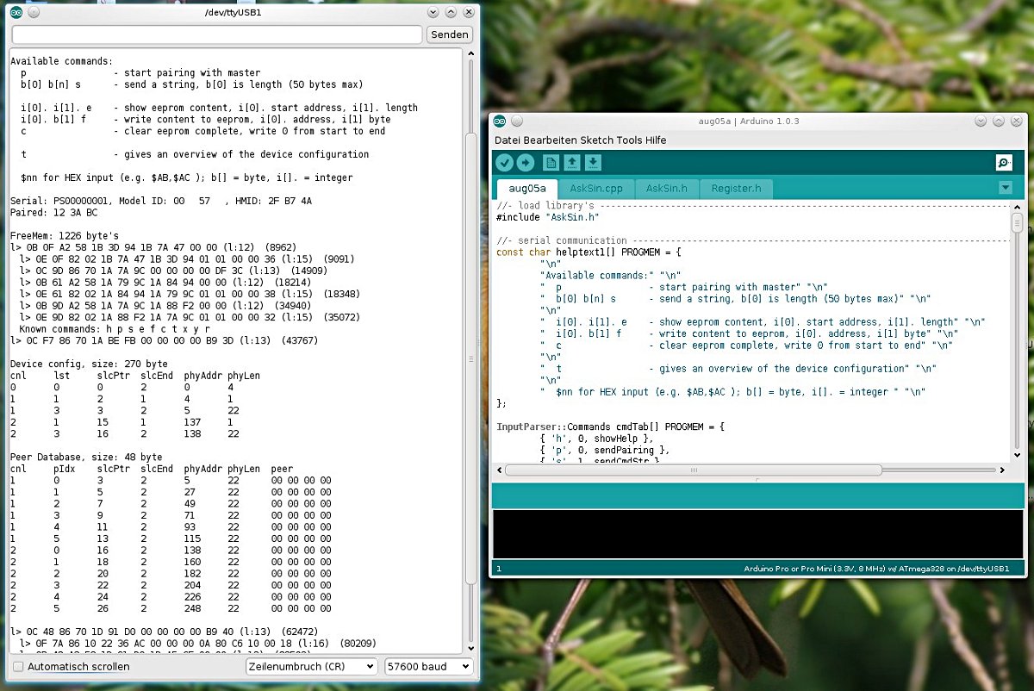Save the sketch with the Save (down arrow) icon

[x=594, y=163]
